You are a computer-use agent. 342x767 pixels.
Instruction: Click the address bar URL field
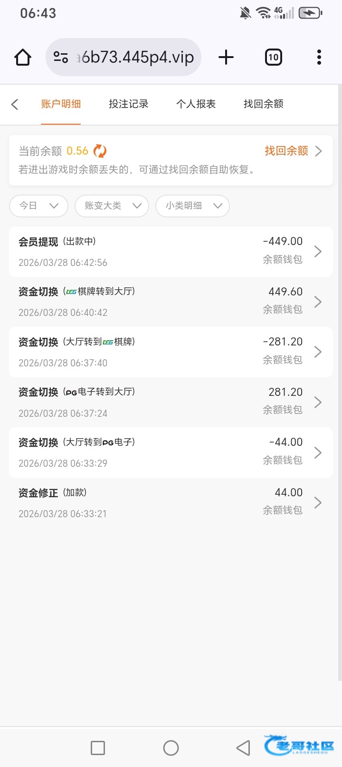138,58
